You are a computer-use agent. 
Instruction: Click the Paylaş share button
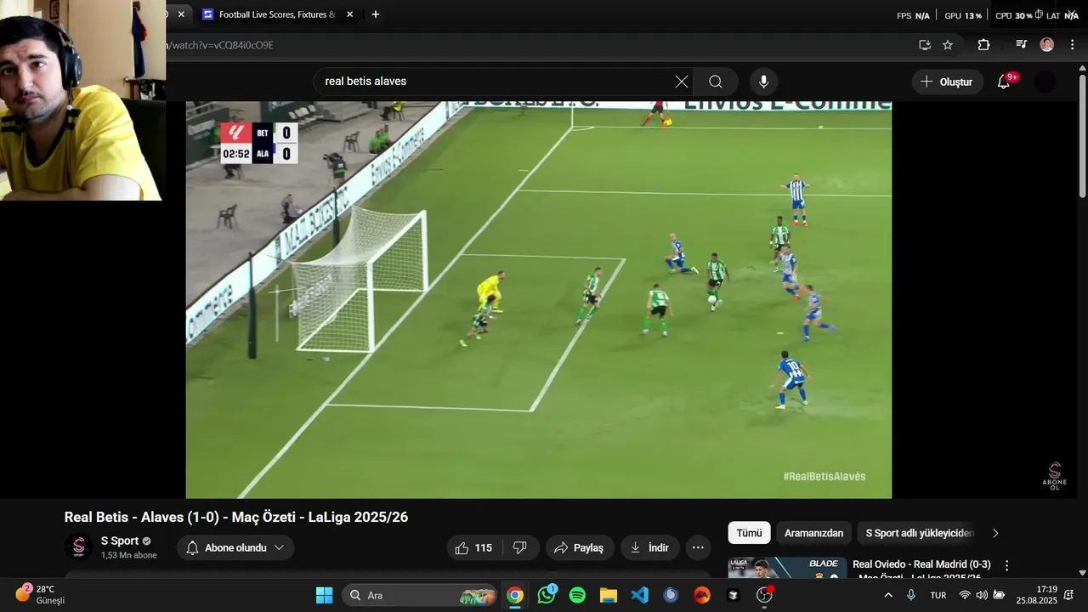point(579,548)
